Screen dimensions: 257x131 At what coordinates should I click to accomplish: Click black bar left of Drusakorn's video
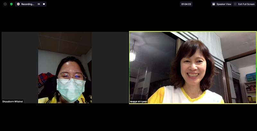point(19,64)
